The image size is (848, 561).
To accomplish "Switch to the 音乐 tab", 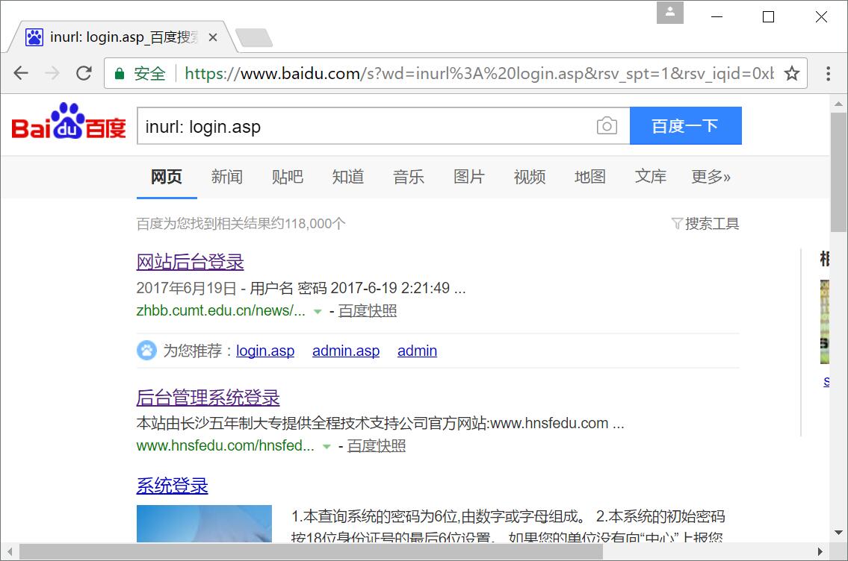I will click(409, 177).
